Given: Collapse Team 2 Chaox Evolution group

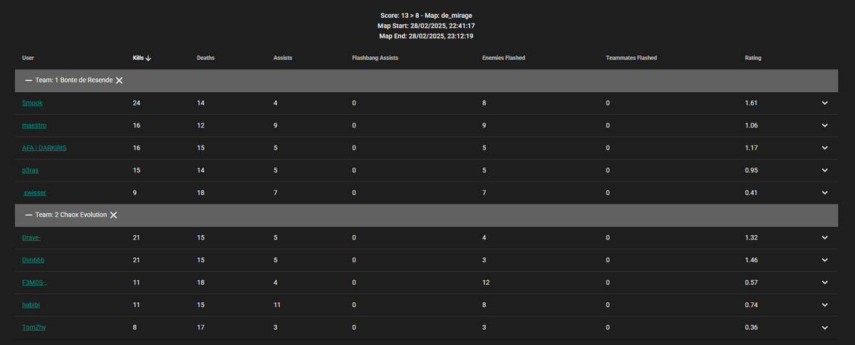Looking at the screenshot, I should click(x=28, y=215).
